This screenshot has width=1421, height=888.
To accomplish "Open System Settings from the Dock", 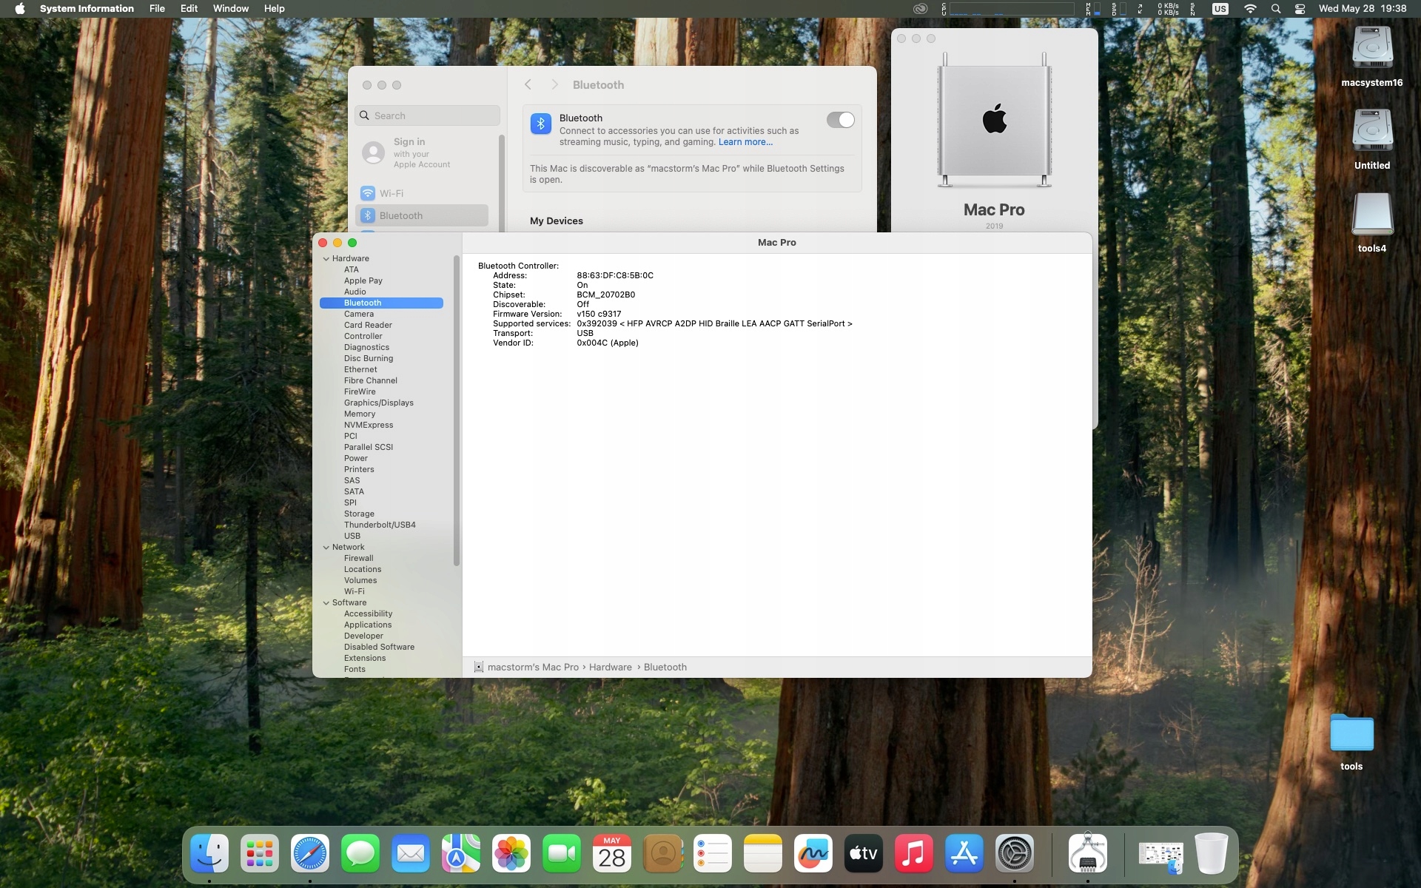I will [1015, 853].
